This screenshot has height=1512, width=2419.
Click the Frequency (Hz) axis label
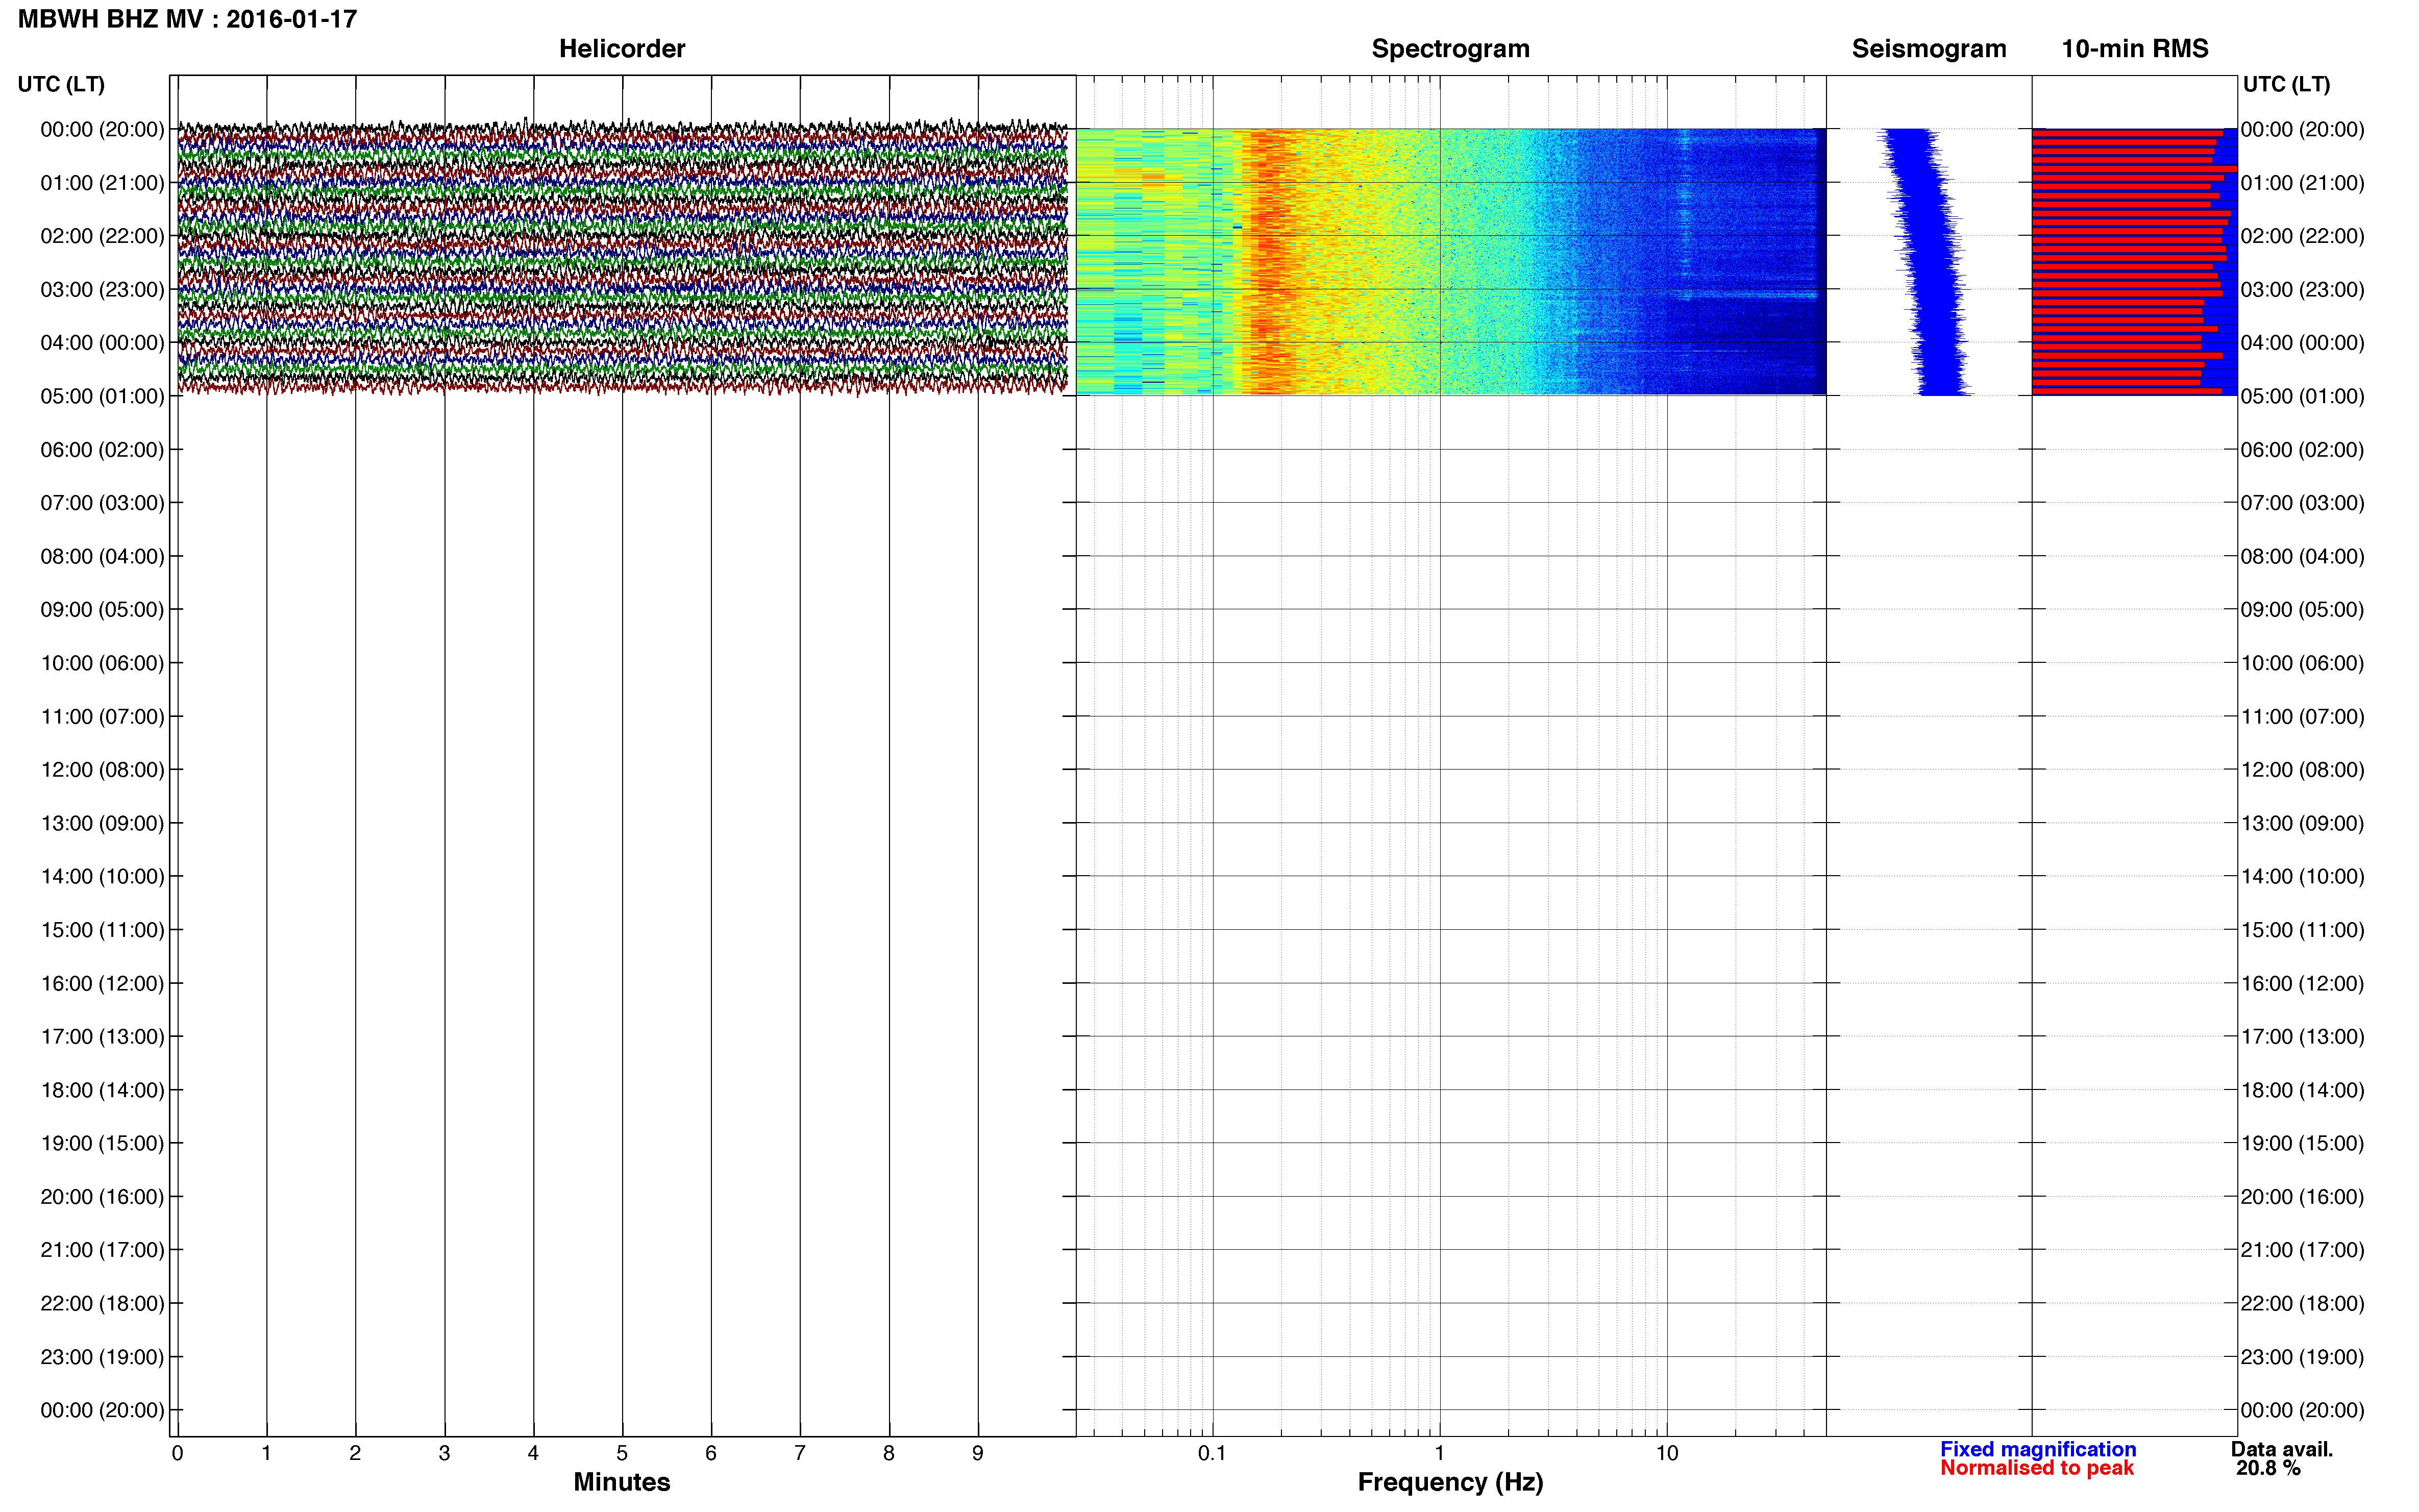(1450, 1482)
